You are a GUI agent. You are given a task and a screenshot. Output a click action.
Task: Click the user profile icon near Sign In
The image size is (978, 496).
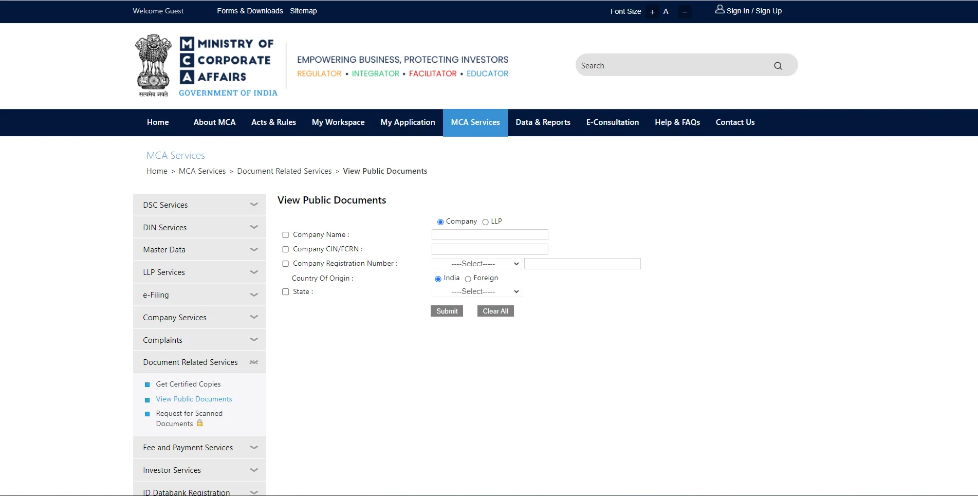click(x=719, y=9)
